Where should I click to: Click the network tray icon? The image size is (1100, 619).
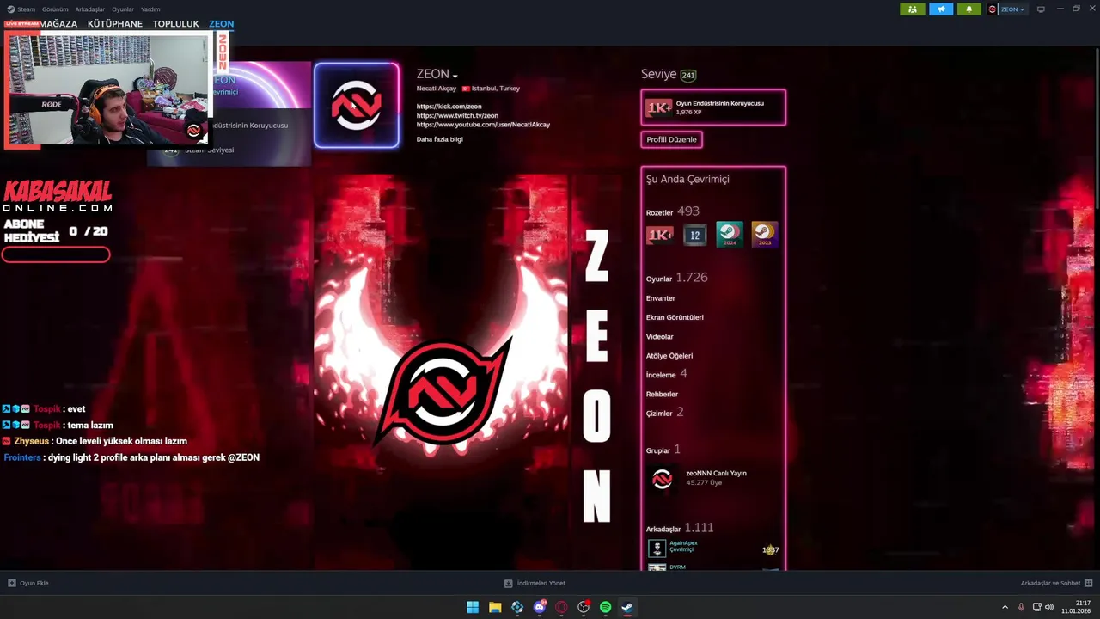tap(1036, 607)
